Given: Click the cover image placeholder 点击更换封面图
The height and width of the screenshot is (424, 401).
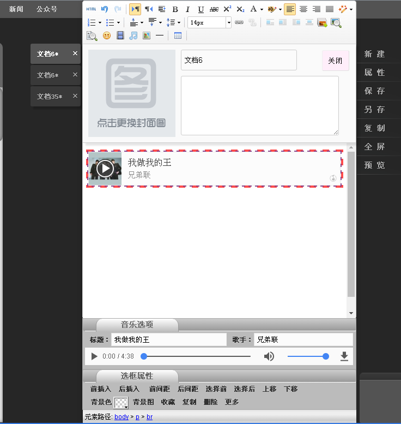Looking at the screenshot, I should tap(132, 93).
